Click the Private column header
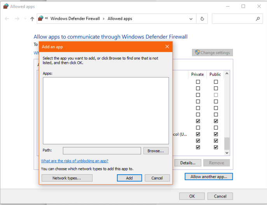Image resolution: width=267 pixels, height=205 pixels. 197,74
